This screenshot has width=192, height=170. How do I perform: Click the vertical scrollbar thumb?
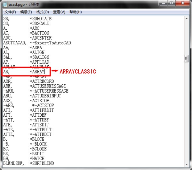(186, 59)
